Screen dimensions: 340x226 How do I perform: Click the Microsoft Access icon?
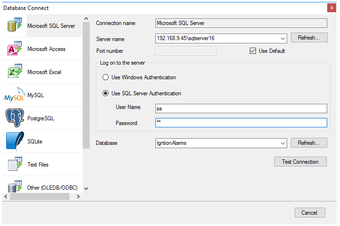click(x=15, y=48)
